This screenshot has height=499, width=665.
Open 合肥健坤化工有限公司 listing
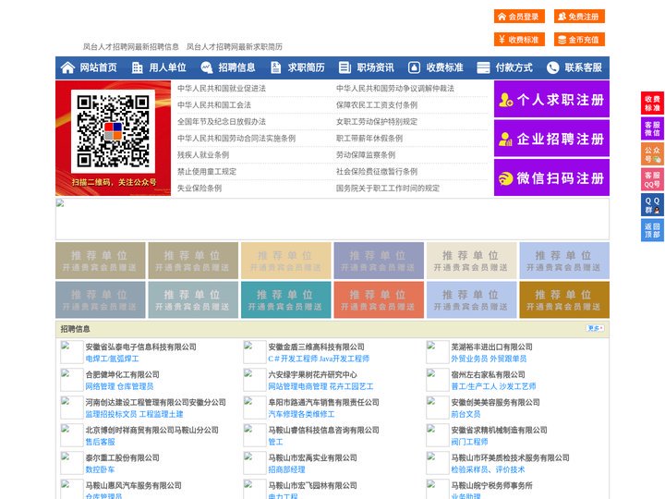point(122,374)
